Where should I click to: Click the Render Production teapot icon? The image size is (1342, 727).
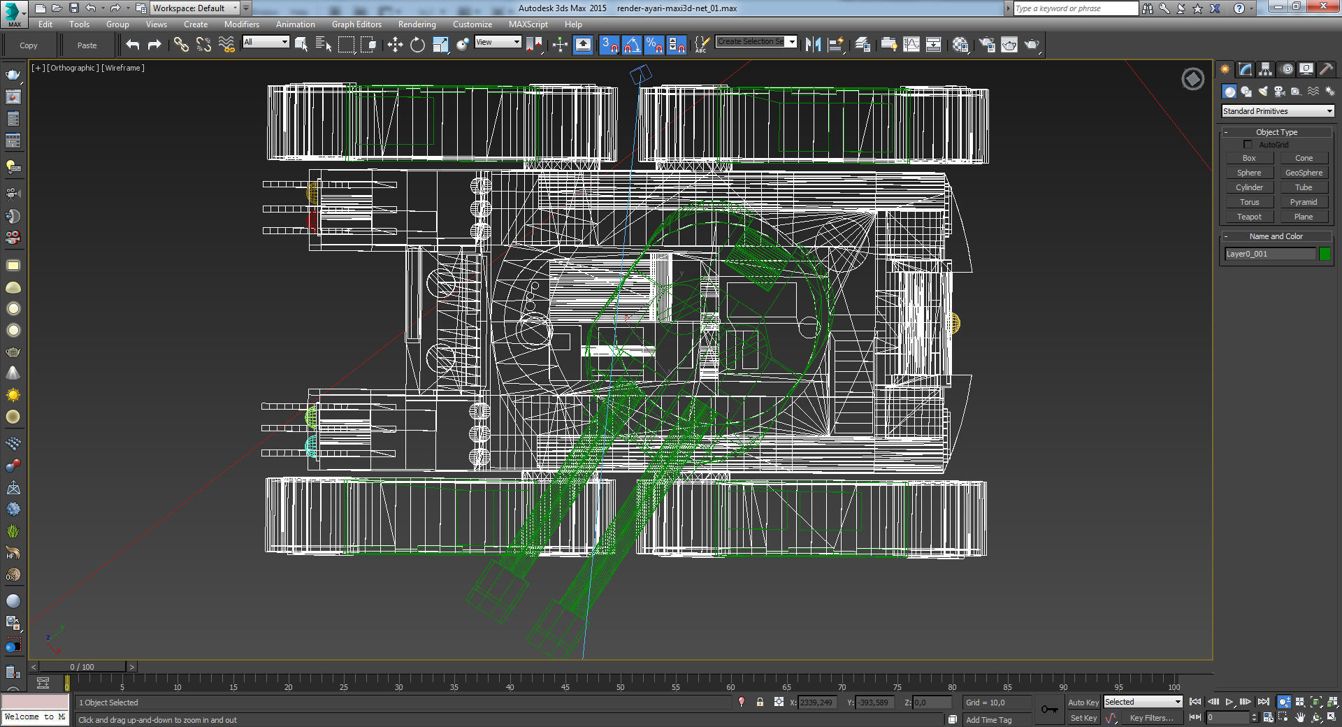pos(1032,45)
